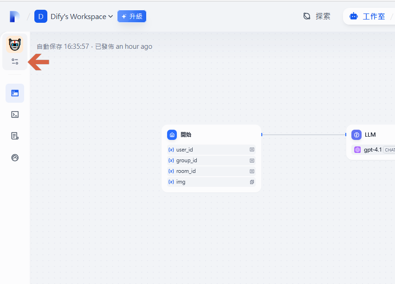Toggle the sidebar expand sliders icon
This screenshot has height=284, width=395.
coord(15,61)
